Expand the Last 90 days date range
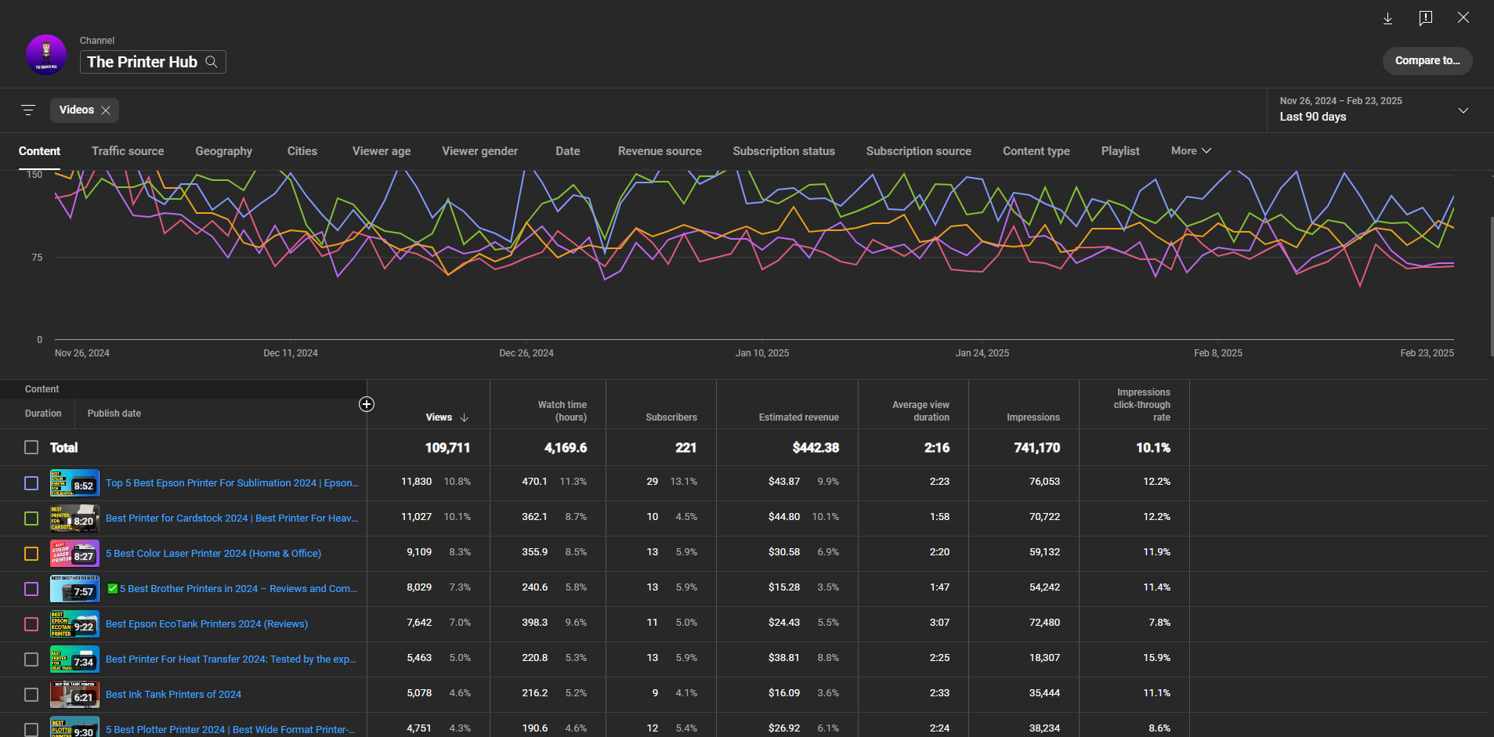Viewport: 1494px width, 737px height. [1463, 110]
